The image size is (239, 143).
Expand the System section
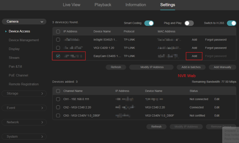[x=24, y=137]
